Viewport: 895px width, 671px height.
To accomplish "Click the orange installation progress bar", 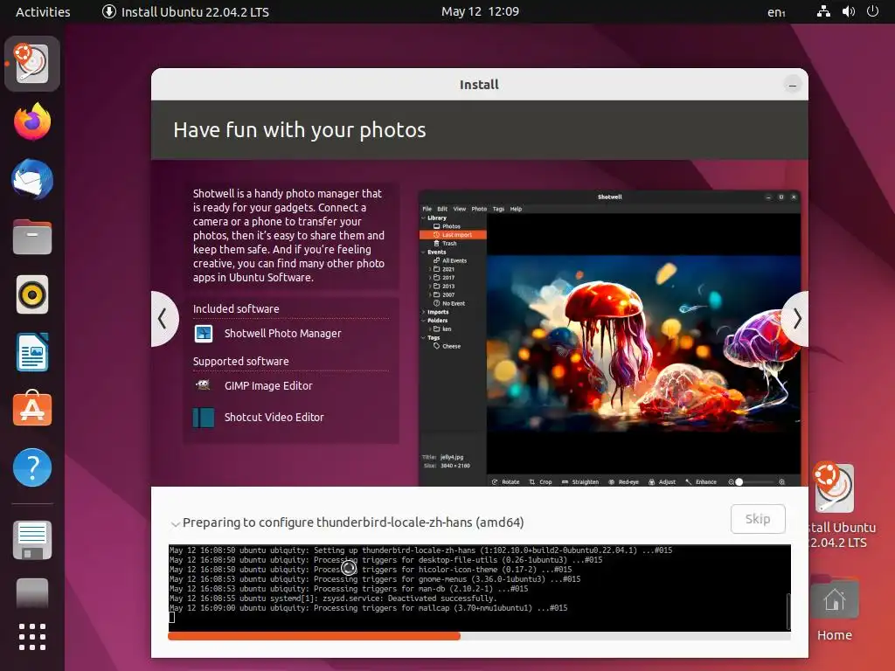I will pos(314,636).
